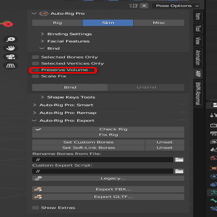Open the Legacy... export options
This screenshot has height=217, width=217.
pos(108,179)
